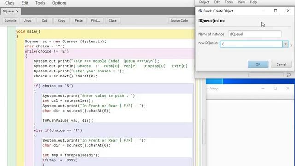Click the Find... button
This screenshot has width=295, height=166.
click(x=95, y=20)
